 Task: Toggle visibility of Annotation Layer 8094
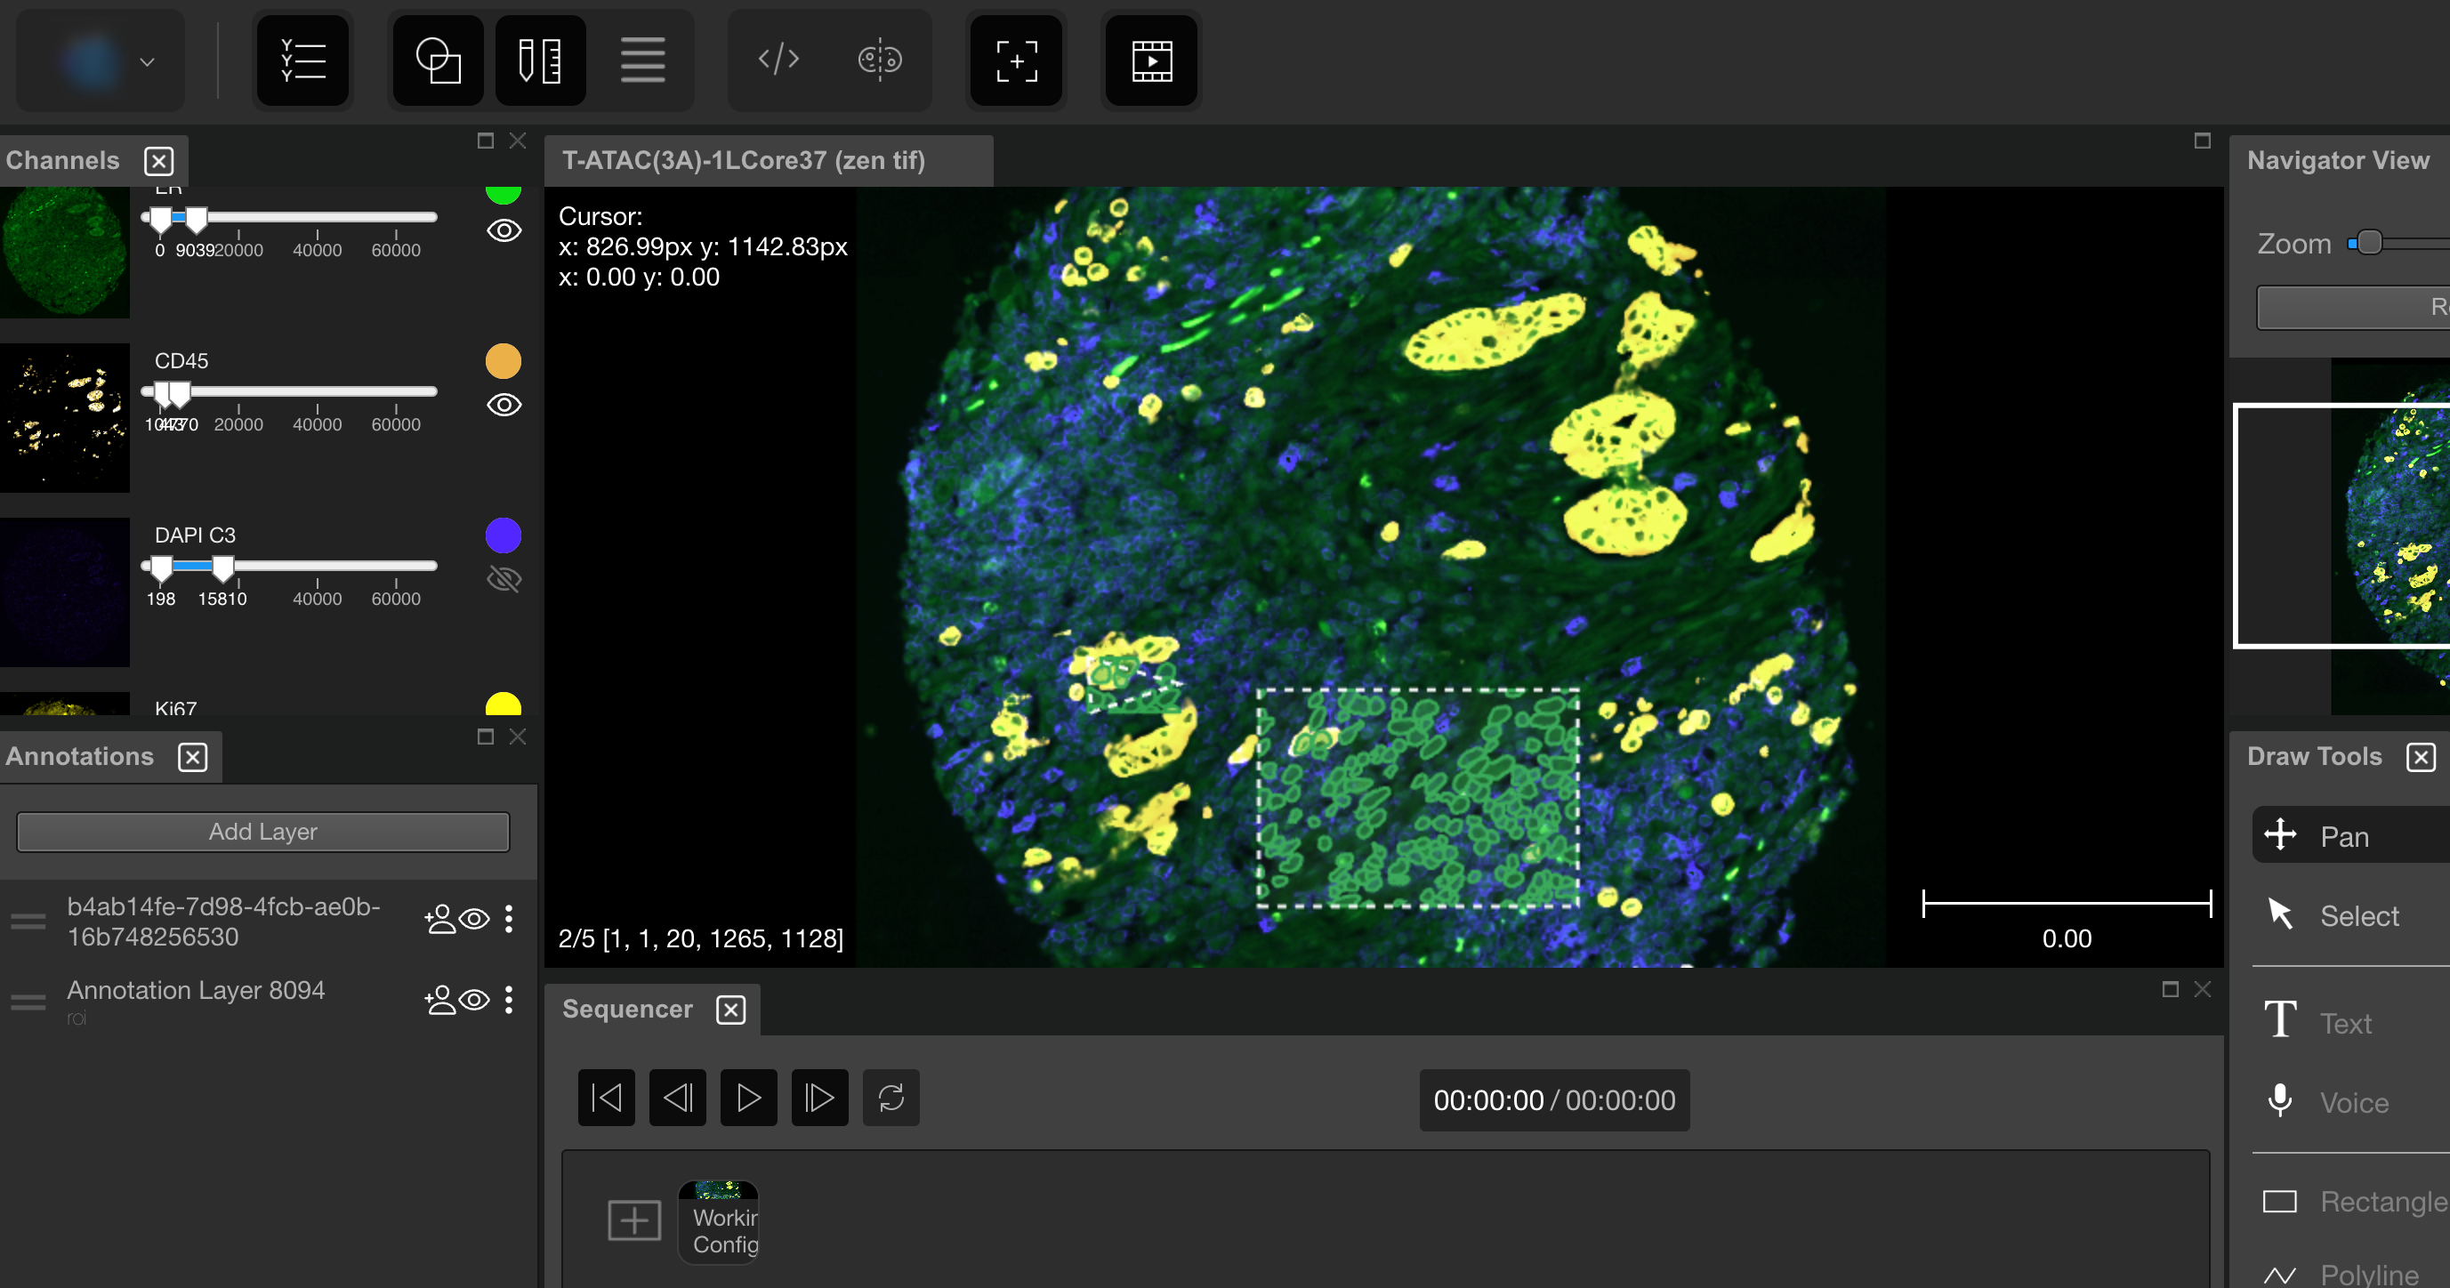[473, 1000]
